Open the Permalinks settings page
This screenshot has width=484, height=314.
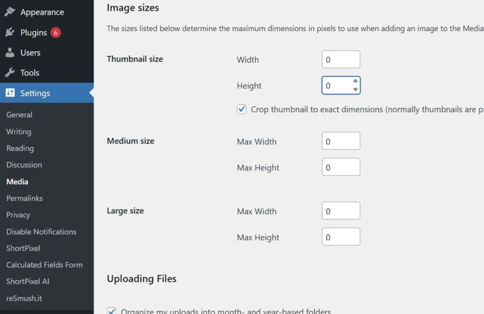(25, 198)
